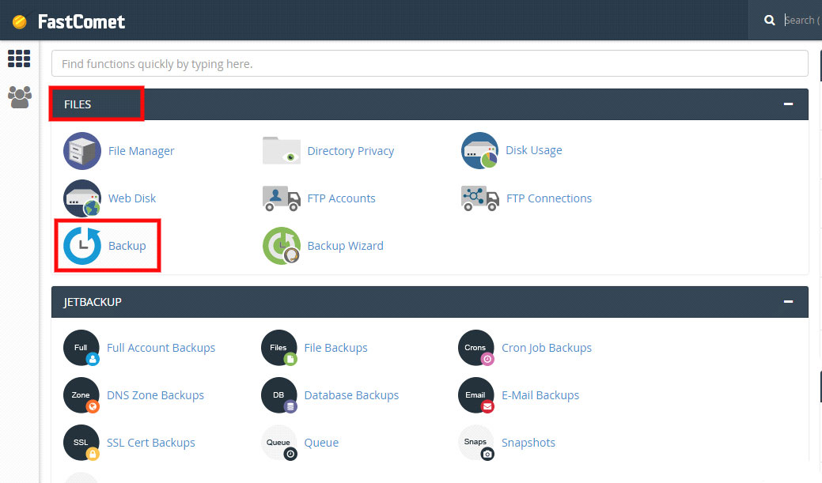Collapse the JETBACKUP section
The height and width of the screenshot is (483, 822).
(788, 302)
